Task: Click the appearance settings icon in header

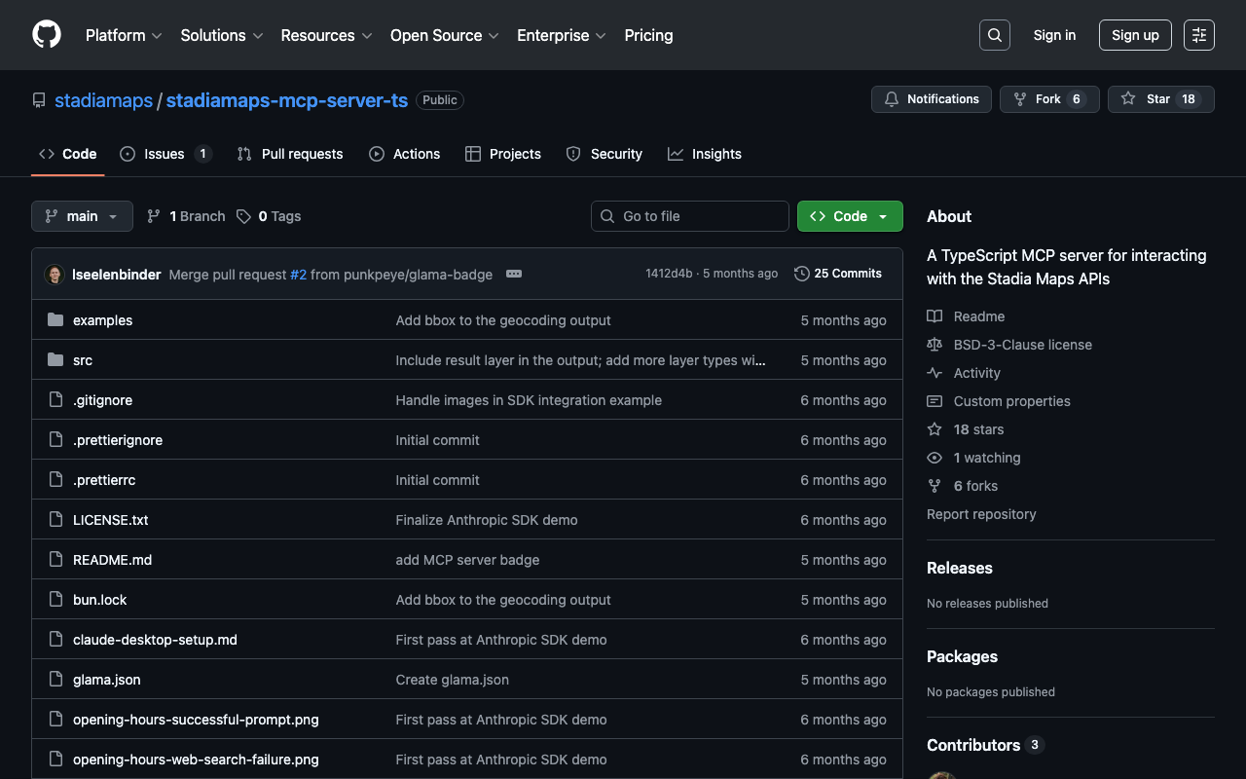Action: 1198,35
